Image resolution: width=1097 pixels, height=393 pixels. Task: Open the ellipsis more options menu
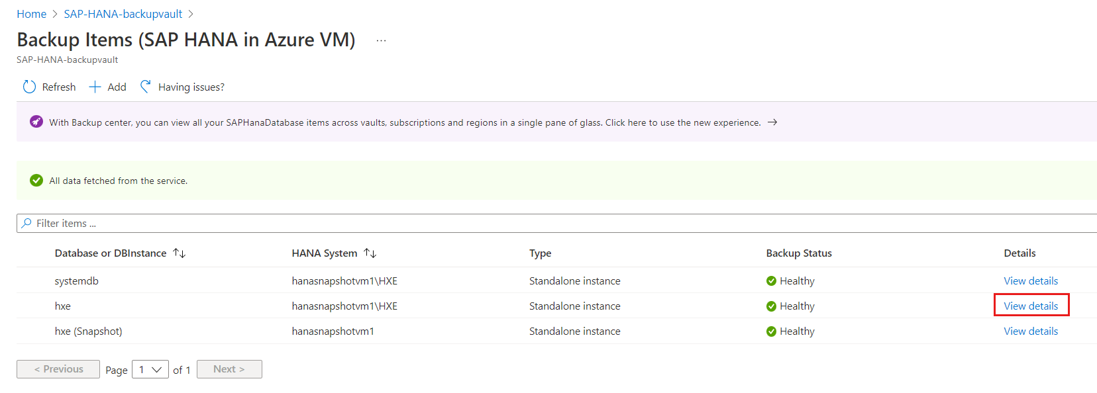pyautogui.click(x=381, y=40)
